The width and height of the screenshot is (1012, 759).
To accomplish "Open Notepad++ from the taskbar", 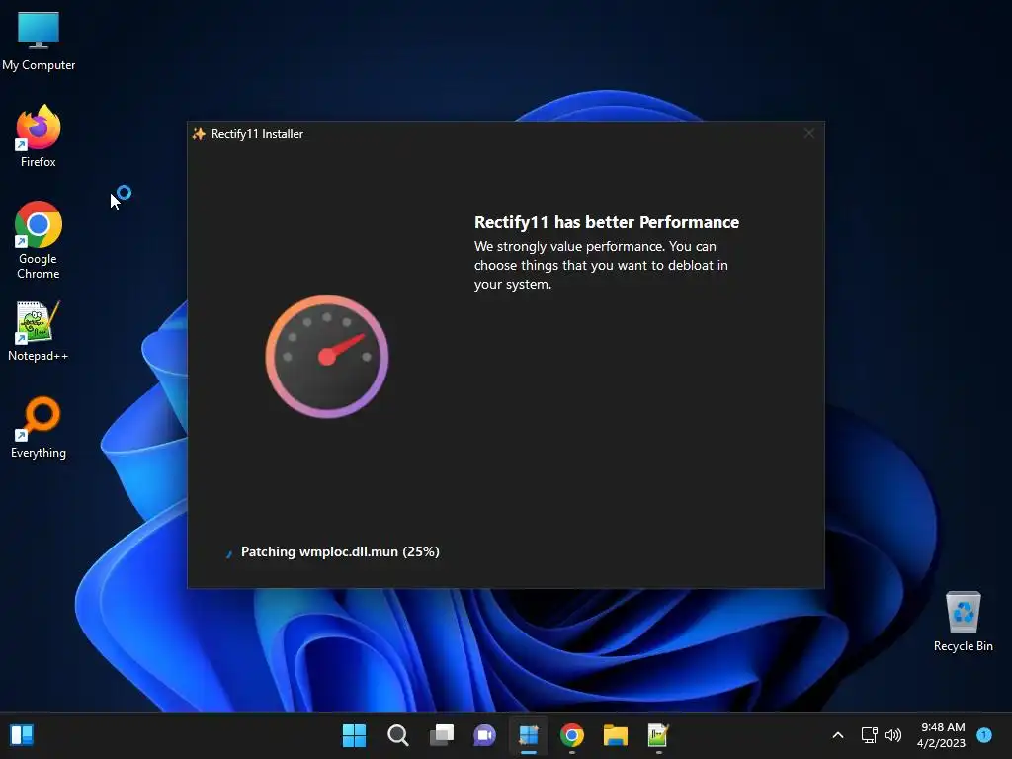I will [x=658, y=735].
